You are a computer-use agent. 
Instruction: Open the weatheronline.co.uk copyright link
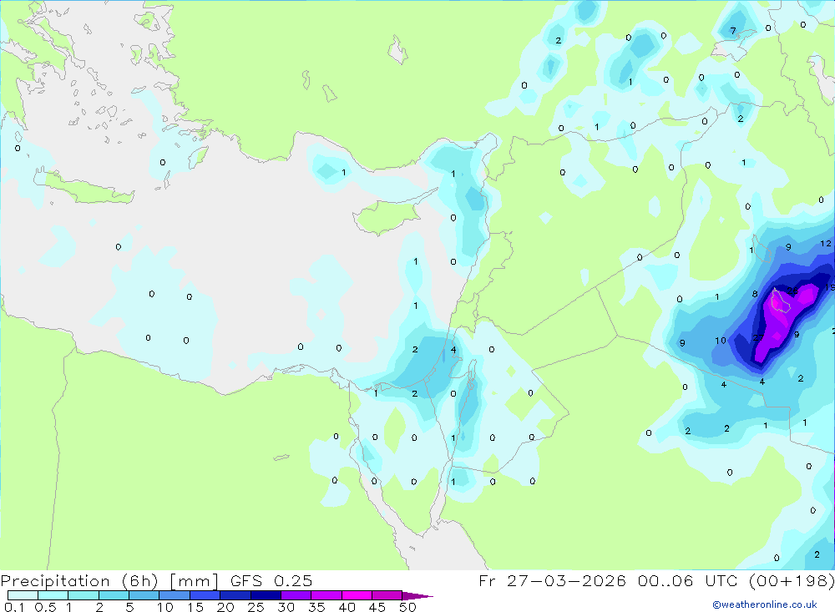[x=765, y=604]
